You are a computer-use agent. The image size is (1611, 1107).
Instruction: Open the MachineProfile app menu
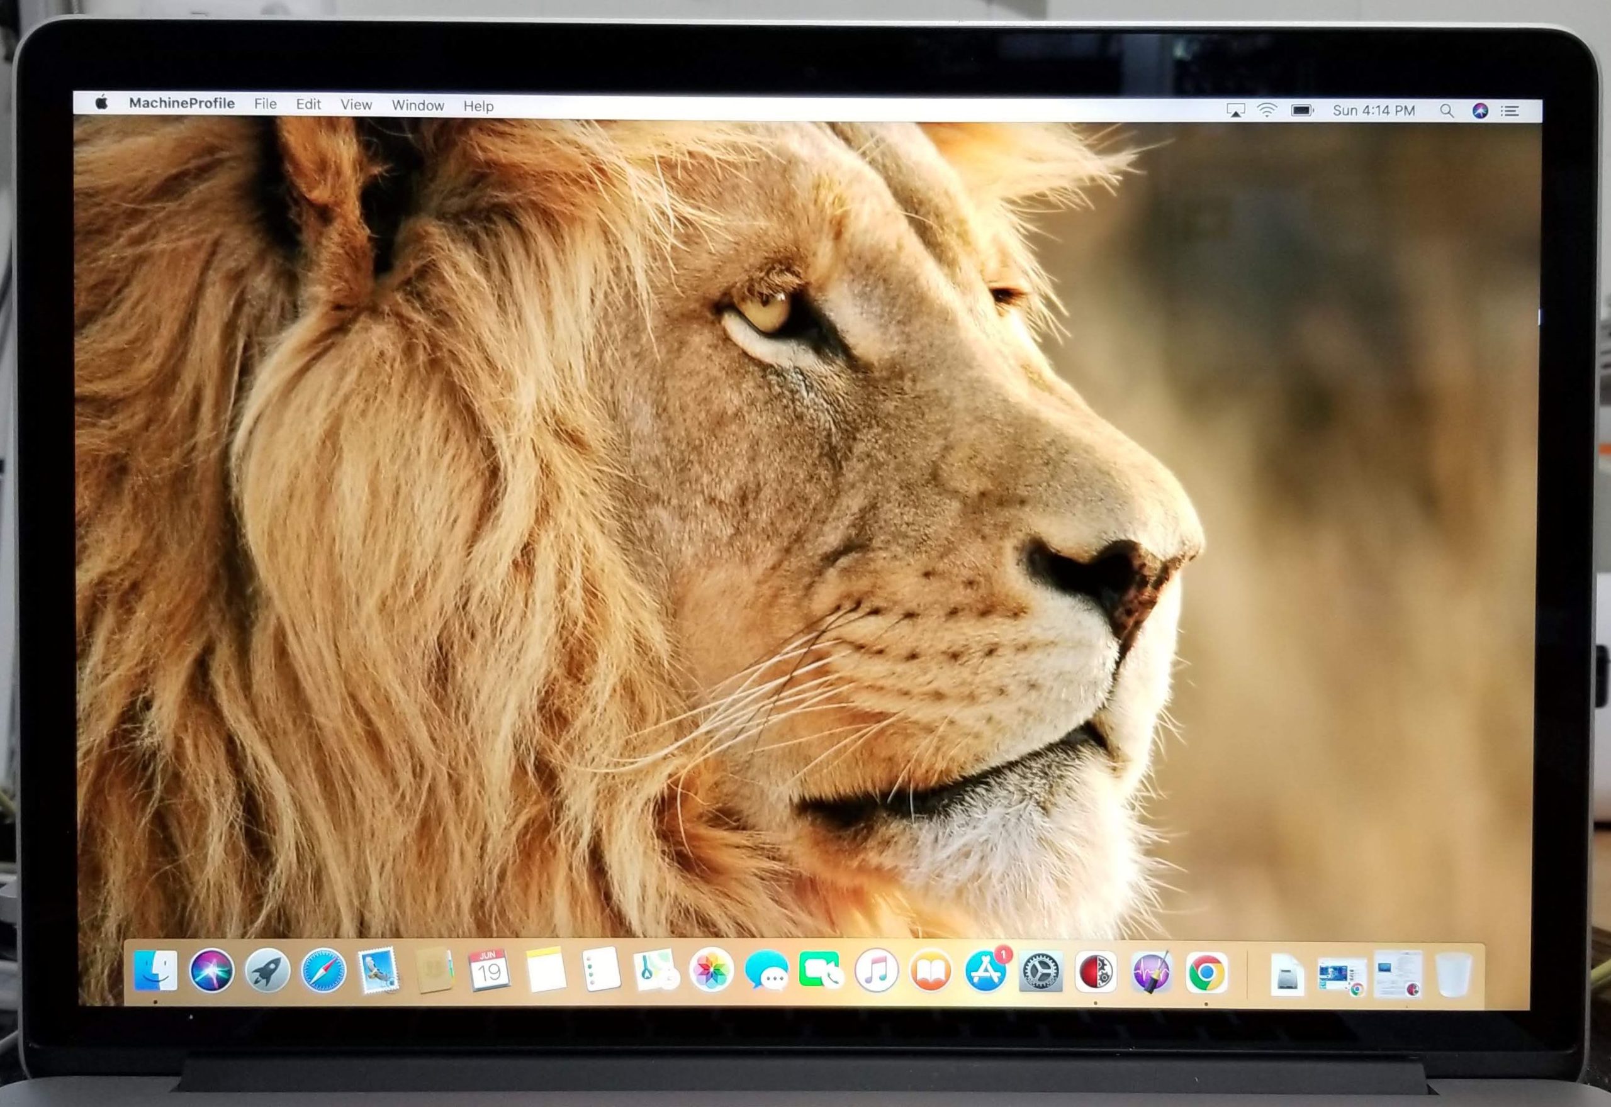coord(181,103)
